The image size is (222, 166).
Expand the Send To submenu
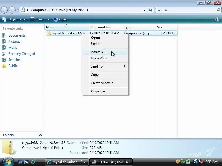tap(105, 66)
